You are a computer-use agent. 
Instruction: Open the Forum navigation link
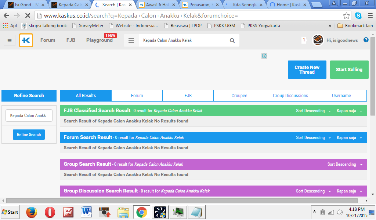tap(48, 40)
